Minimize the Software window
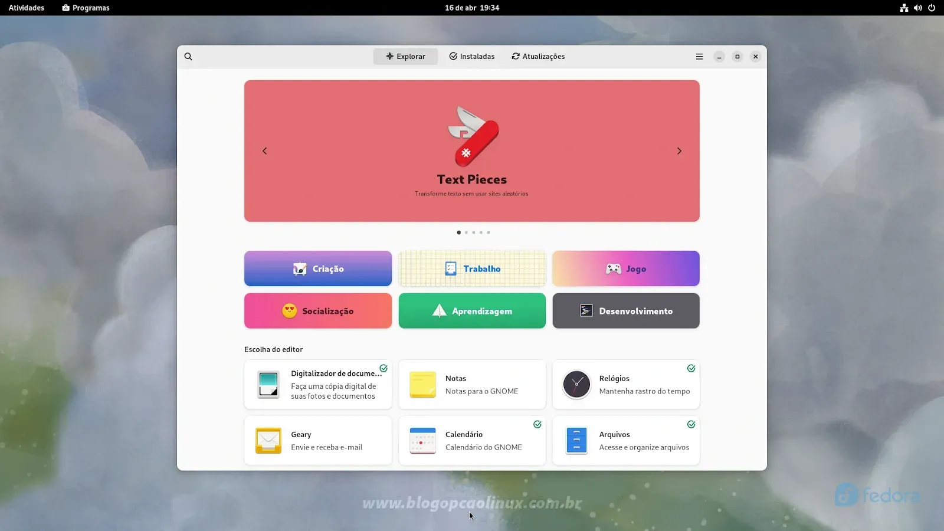 pyautogui.click(x=719, y=57)
